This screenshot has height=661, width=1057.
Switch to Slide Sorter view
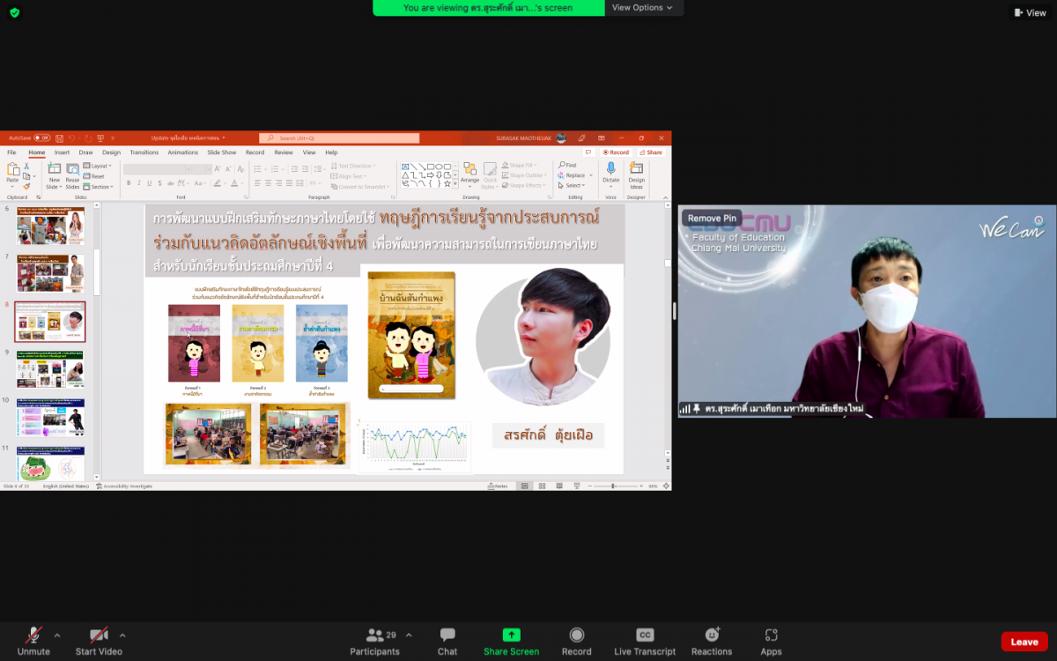(541, 486)
